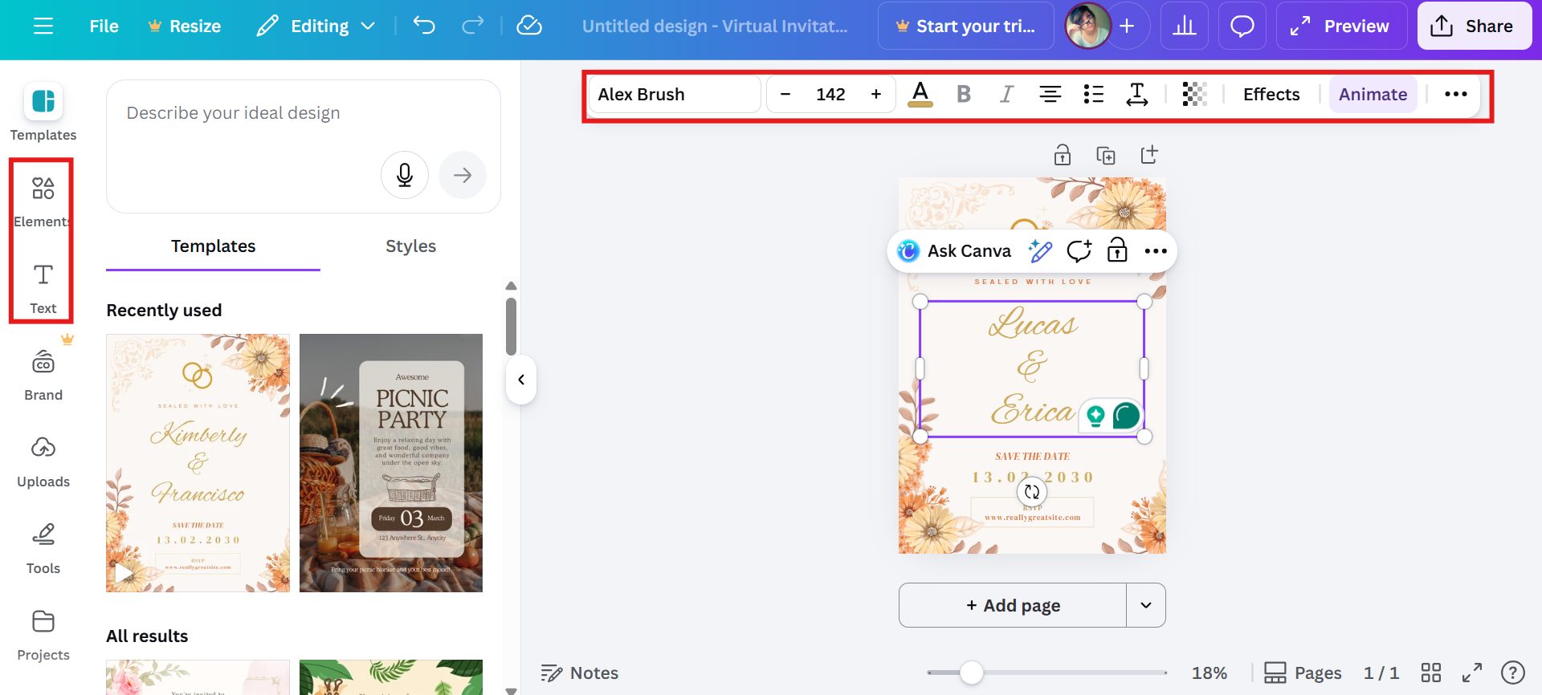The height and width of the screenshot is (695, 1542).
Task: Edit the Untitled design title
Action: 715,26
